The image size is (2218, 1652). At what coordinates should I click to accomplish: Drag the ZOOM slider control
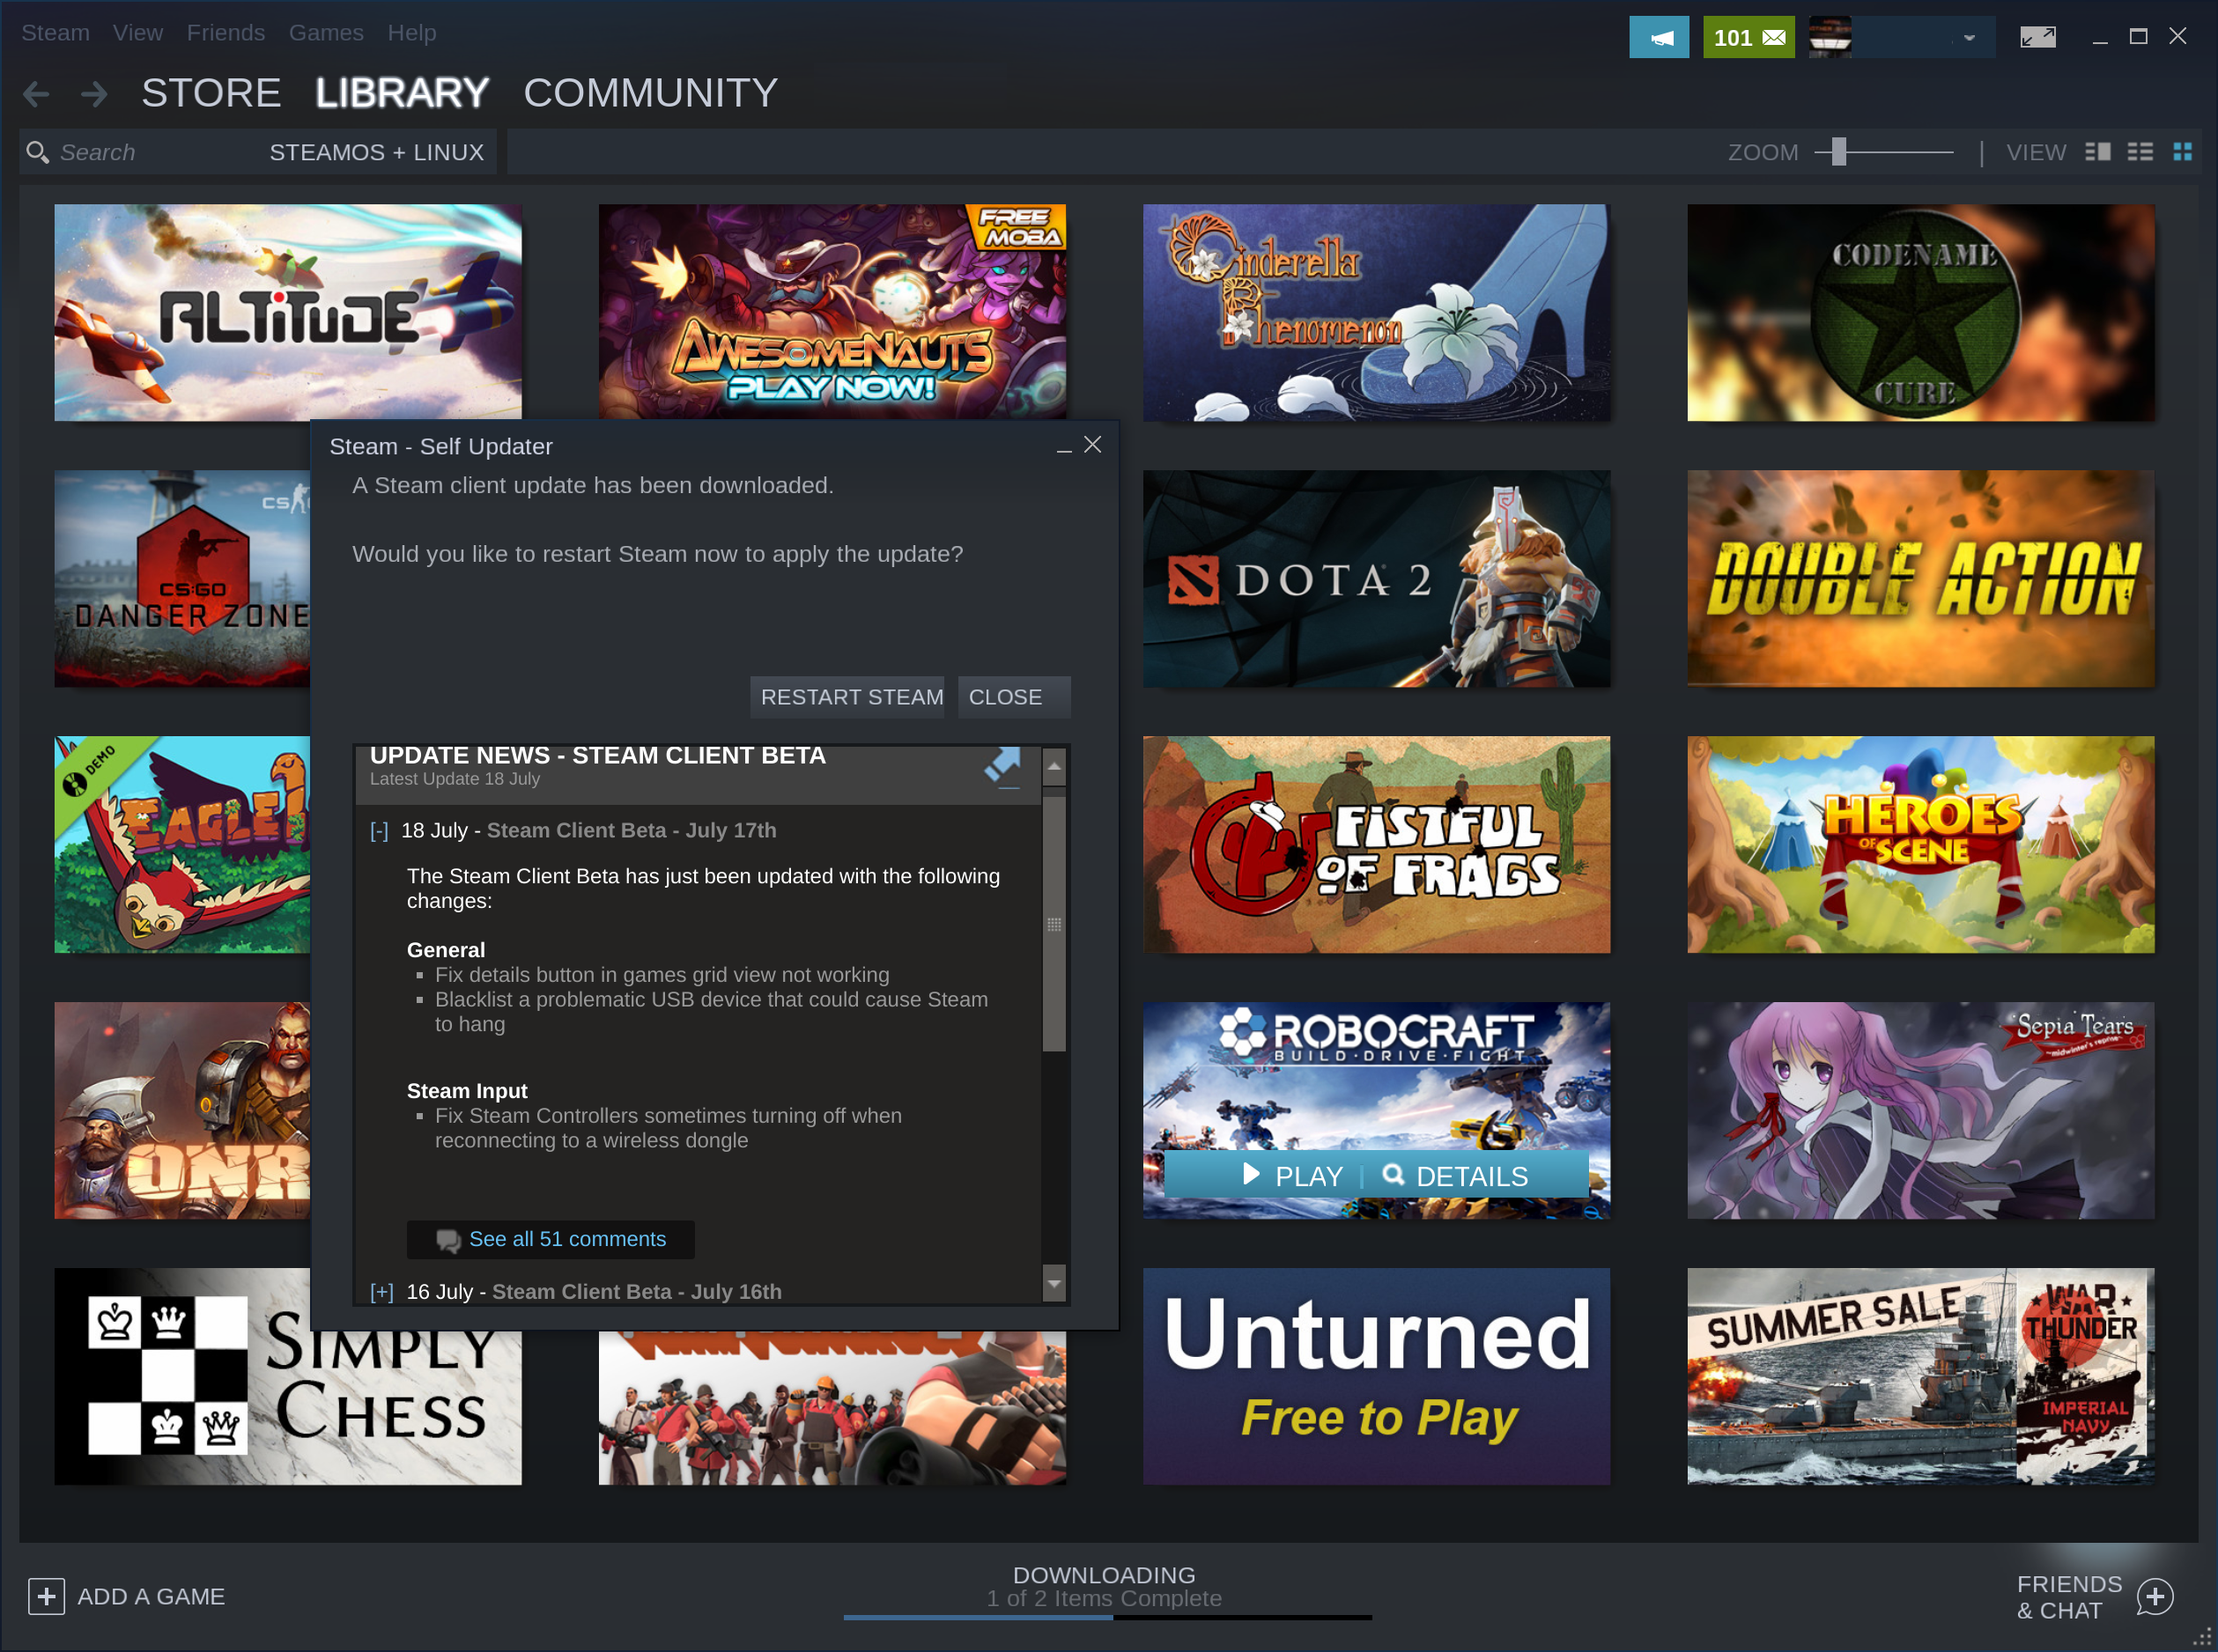(1837, 152)
